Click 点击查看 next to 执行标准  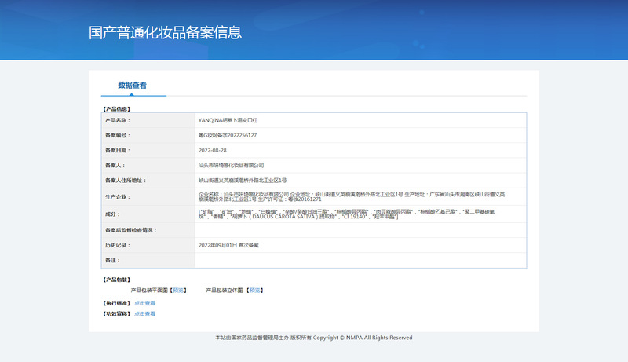click(144, 303)
